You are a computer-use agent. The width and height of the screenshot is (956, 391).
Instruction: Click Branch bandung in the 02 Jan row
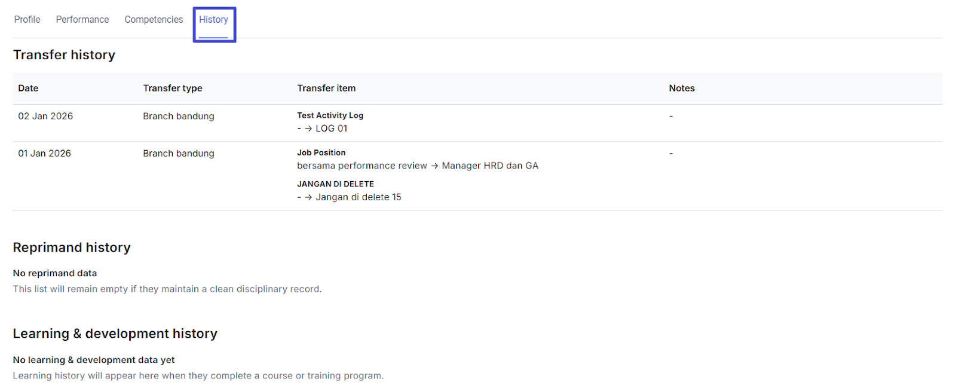[x=178, y=116]
